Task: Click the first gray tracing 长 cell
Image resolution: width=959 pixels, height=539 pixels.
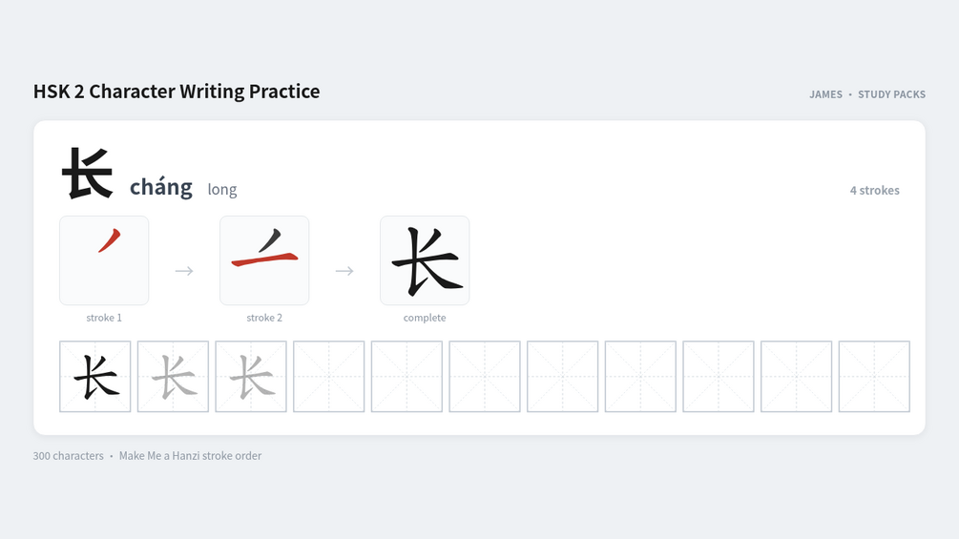Action: [x=173, y=377]
